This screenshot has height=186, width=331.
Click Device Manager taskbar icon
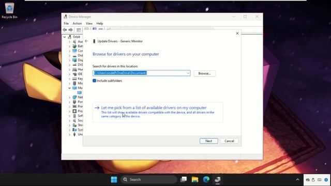click(218, 179)
